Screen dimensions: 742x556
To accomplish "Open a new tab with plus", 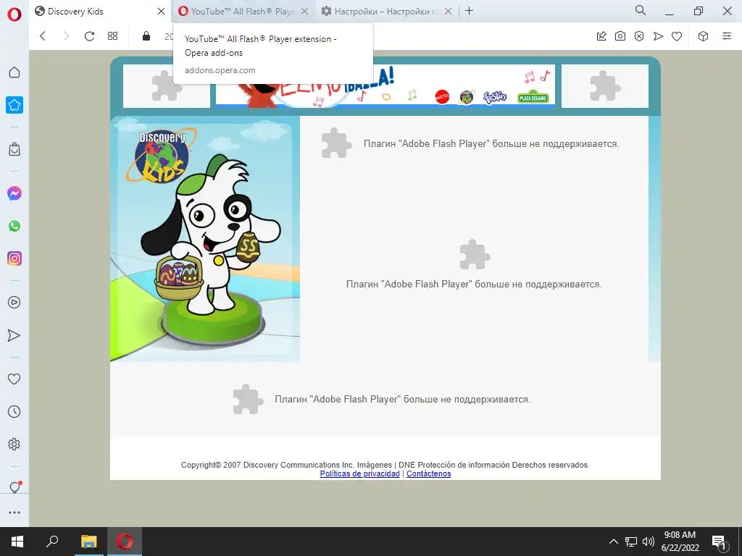I will pyautogui.click(x=469, y=11).
